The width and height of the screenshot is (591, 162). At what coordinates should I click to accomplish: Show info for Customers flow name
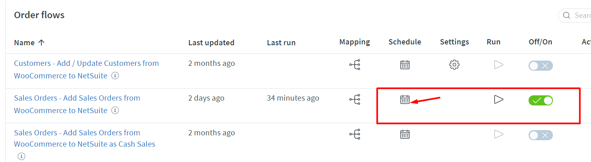pyautogui.click(x=115, y=76)
